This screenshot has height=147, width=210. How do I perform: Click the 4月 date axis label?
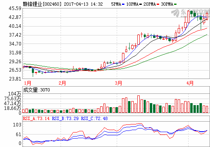[x=190, y=83]
